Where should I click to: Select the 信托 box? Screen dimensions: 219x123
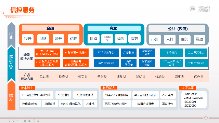(74, 39)
